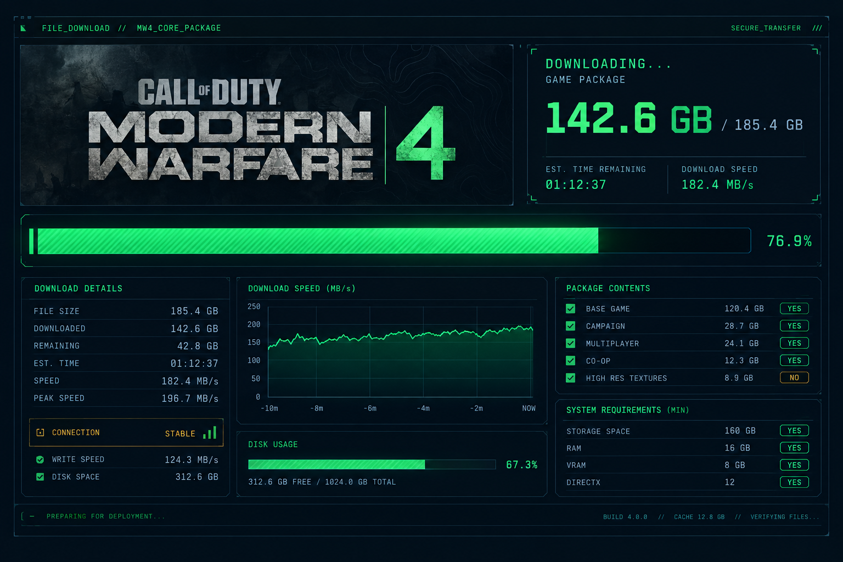Click the slashes icon beside SECURE_TRANSFER
Screen dimensions: 843x562
[x=817, y=28]
